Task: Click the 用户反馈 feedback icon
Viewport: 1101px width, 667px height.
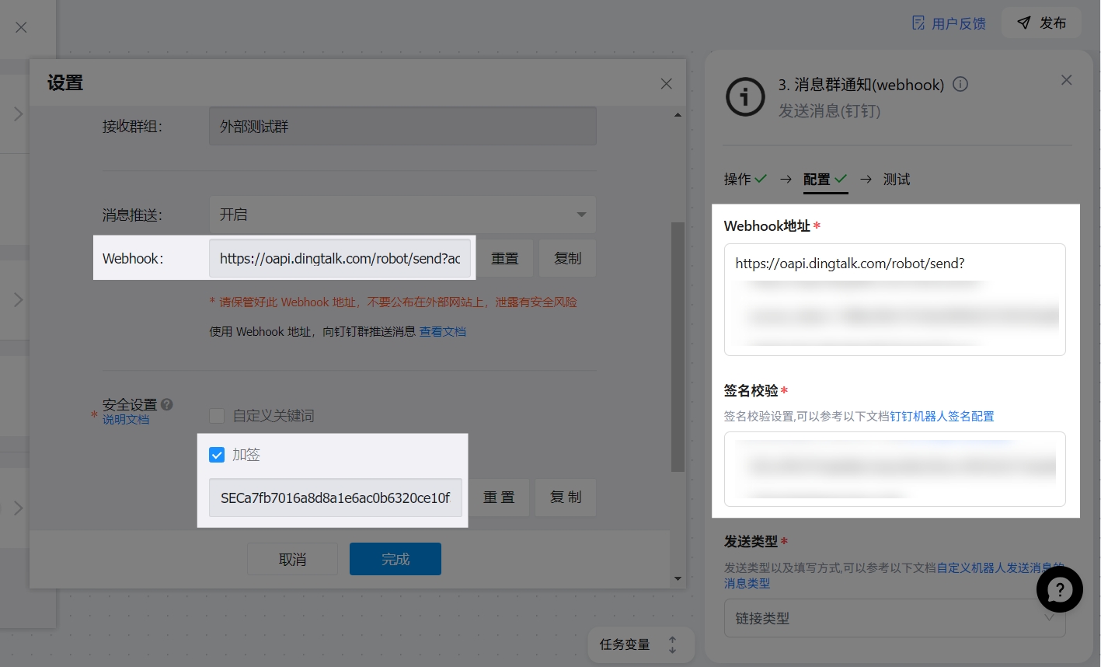Action: pos(919,23)
